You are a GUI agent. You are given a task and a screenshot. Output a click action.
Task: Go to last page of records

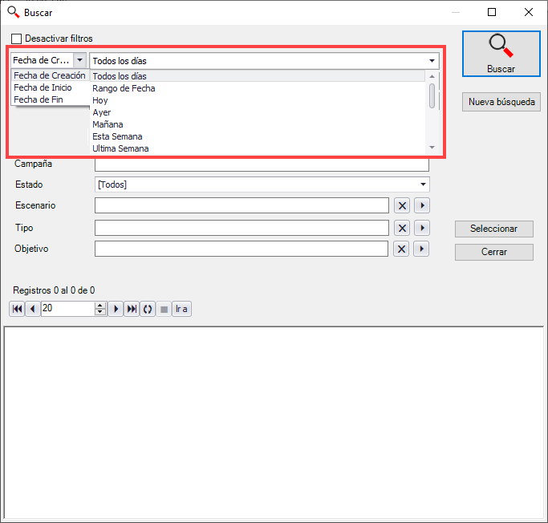click(x=132, y=309)
